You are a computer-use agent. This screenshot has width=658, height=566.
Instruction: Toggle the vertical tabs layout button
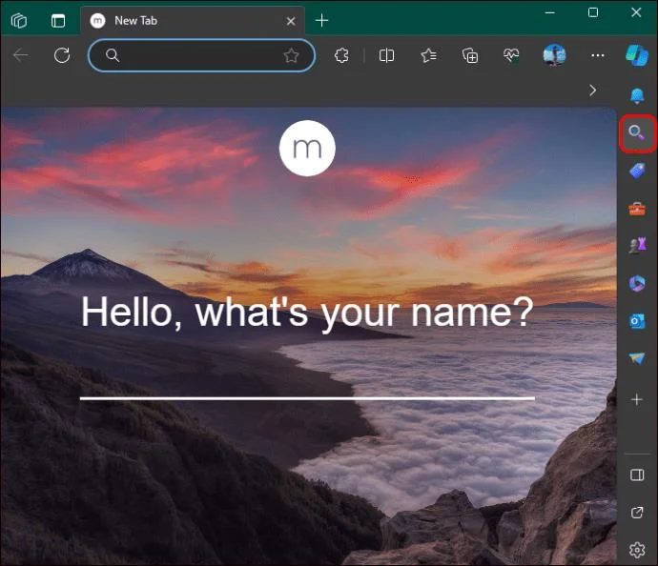click(58, 20)
